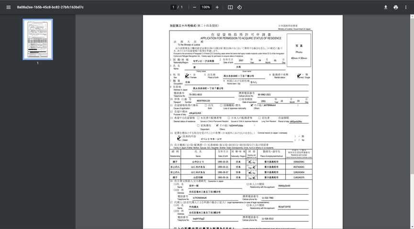Check the Birth checkbox under cause of application
Image resolution: width=414 pixels, height=229 pixels.
206,105
